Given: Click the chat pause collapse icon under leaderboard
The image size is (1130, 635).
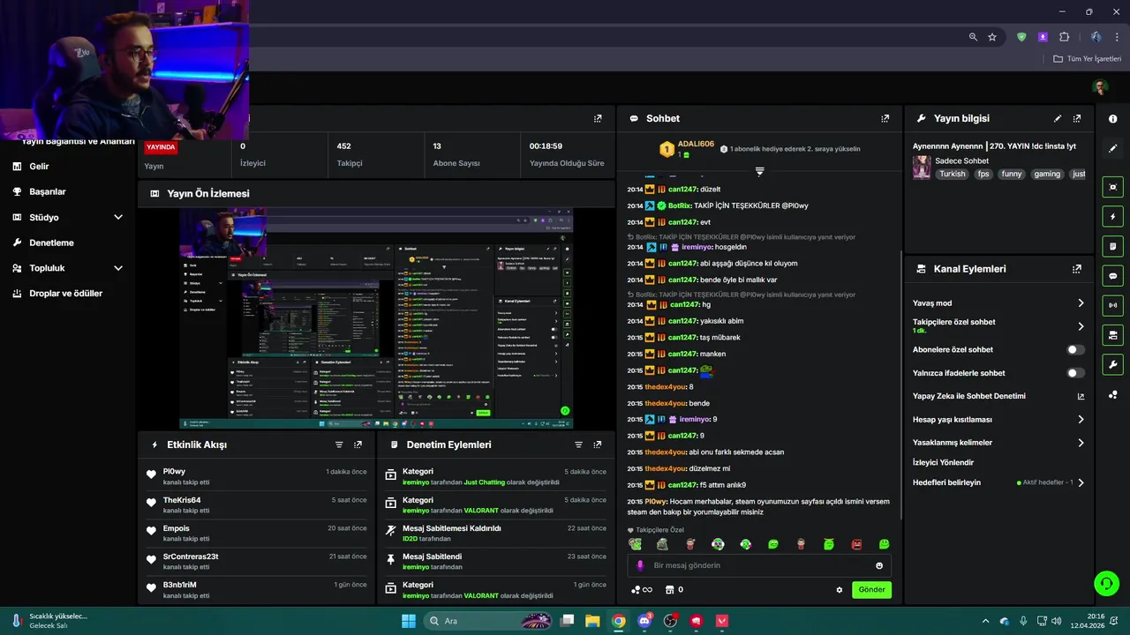Looking at the screenshot, I should [x=759, y=171].
